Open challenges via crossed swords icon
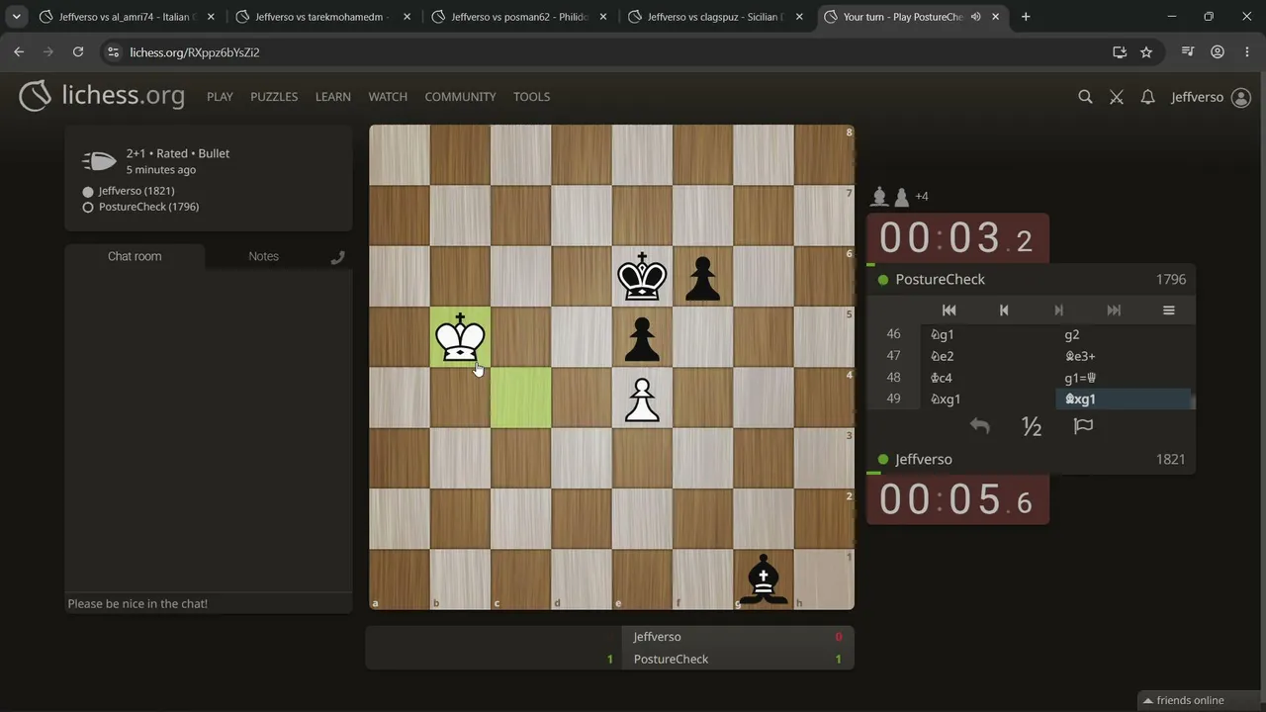 [1117, 97]
